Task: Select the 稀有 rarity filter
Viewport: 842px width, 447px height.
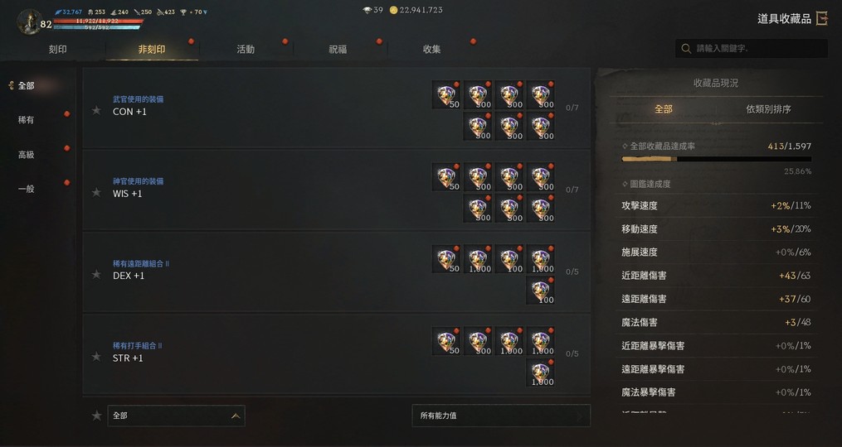Action: [26, 120]
